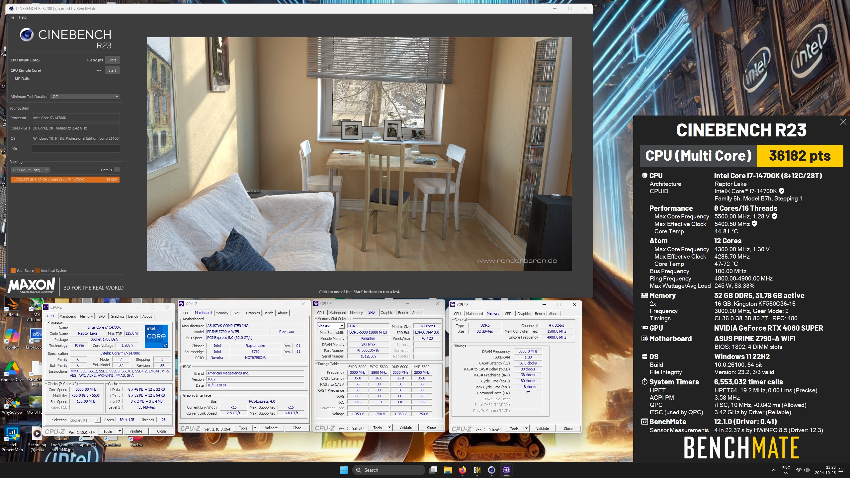Click Validate in CPU-Z CPU window

click(136, 431)
